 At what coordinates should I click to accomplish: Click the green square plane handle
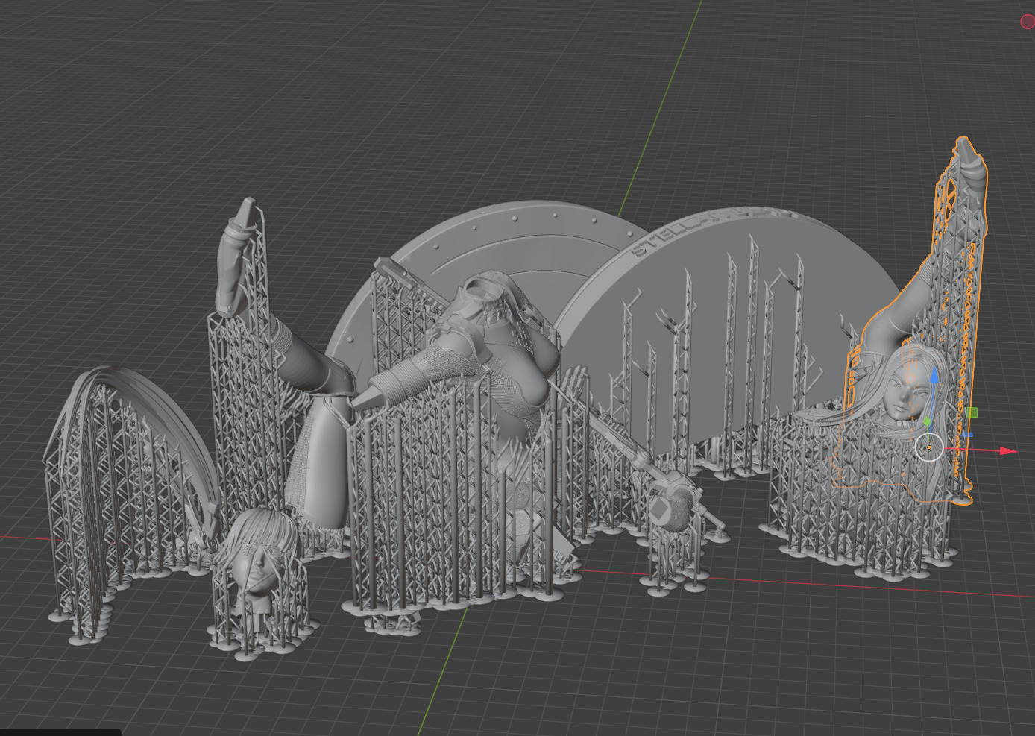tap(972, 412)
